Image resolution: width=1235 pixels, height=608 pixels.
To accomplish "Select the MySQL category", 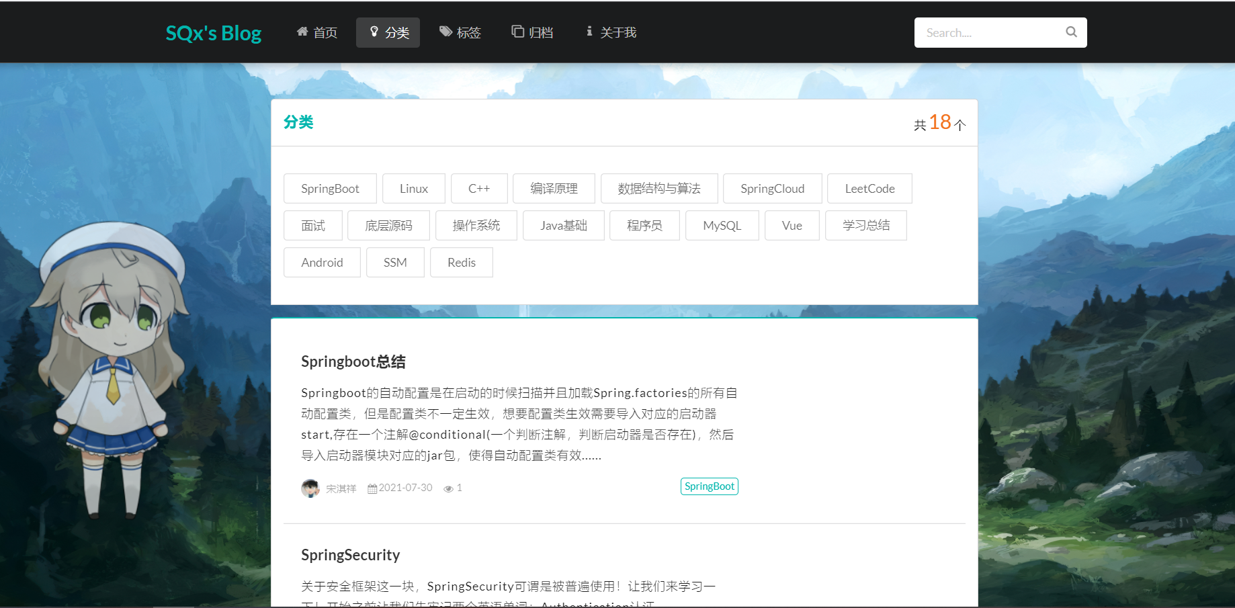I will (x=722, y=225).
